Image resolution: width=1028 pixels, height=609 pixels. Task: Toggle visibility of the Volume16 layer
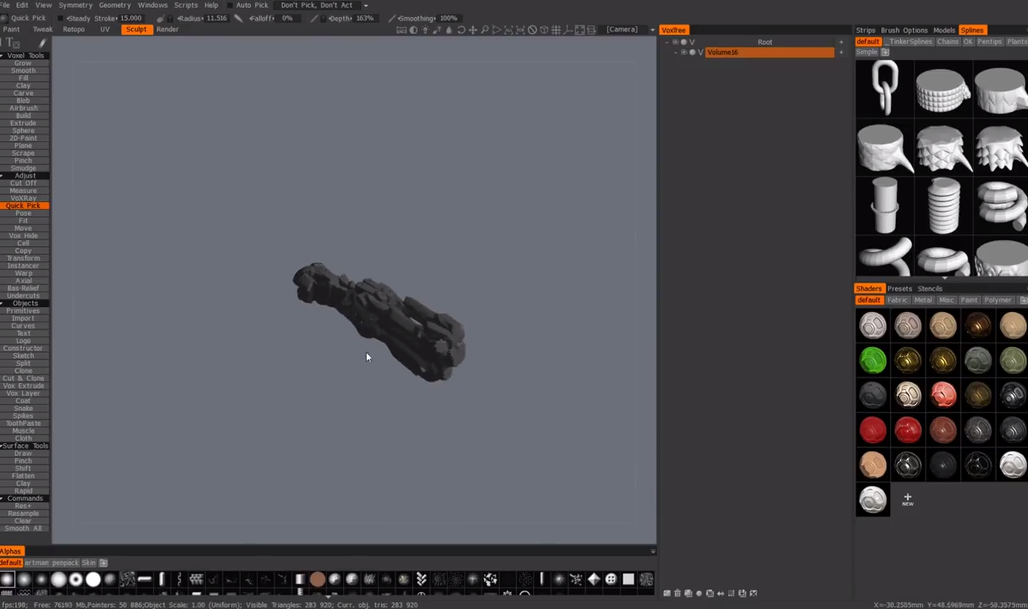tap(684, 52)
